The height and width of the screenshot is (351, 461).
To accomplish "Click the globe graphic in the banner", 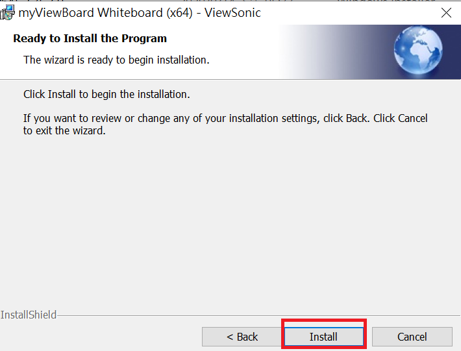I will [x=417, y=50].
